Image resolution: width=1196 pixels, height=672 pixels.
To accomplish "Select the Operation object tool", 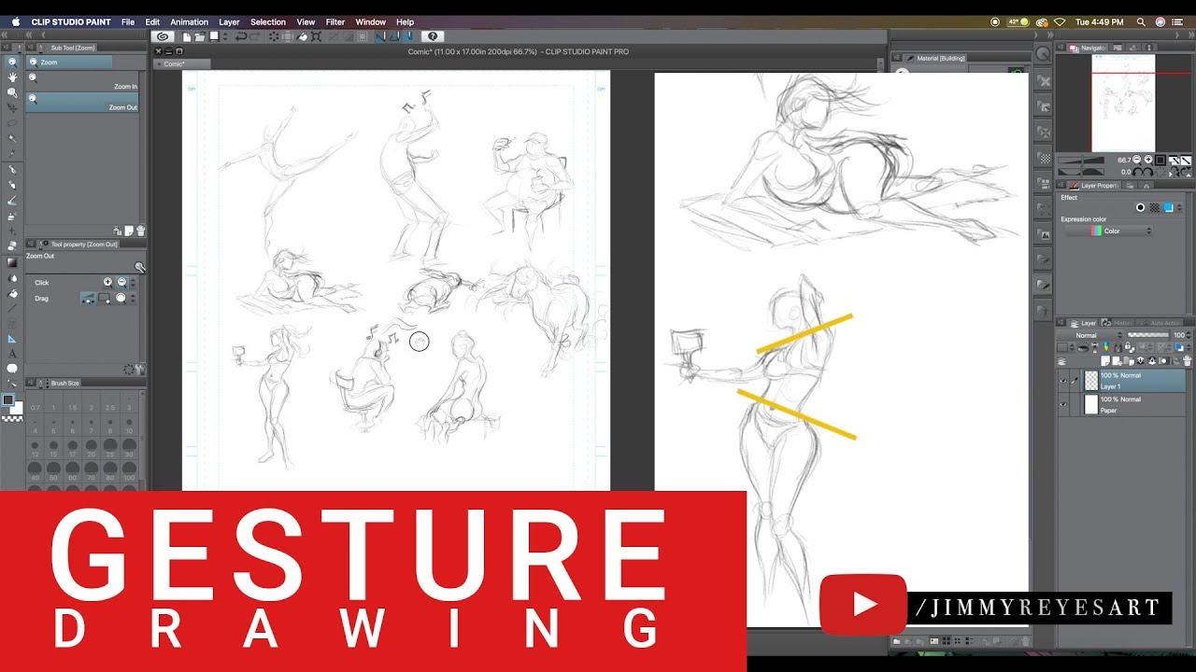I will 12,92.
